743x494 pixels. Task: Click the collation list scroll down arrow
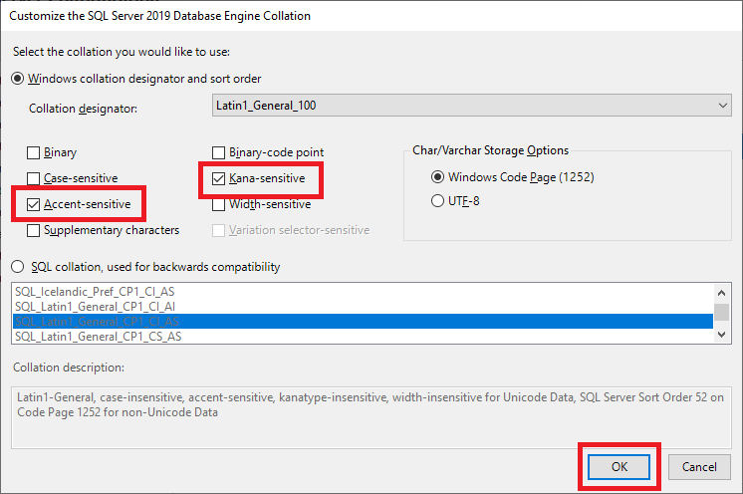tap(722, 336)
